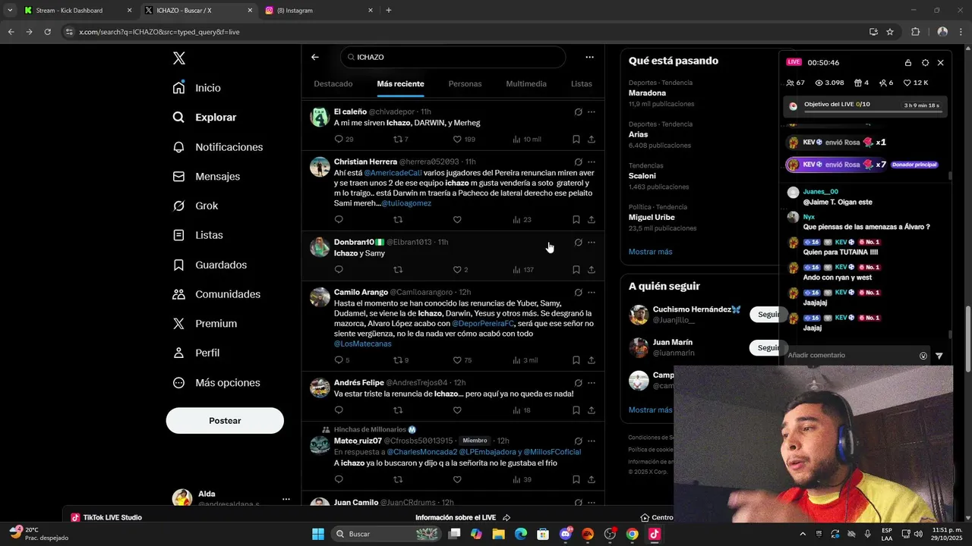The width and height of the screenshot is (972, 546).
Task: Like Donbran10's post 'Ichazo y Samy'
Action: [457, 270]
